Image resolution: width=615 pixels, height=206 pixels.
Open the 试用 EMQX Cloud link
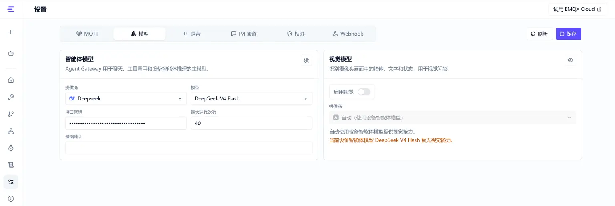(x=577, y=9)
